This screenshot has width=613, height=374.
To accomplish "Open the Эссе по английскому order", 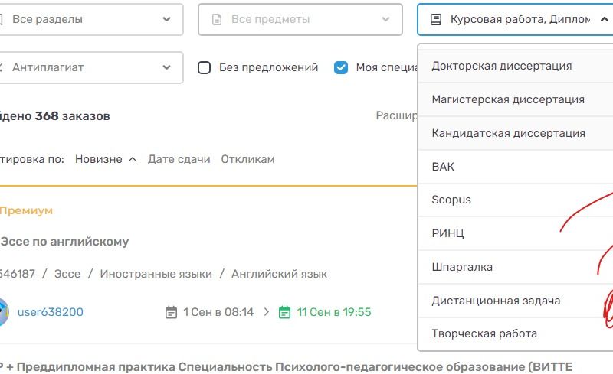I will pos(65,242).
